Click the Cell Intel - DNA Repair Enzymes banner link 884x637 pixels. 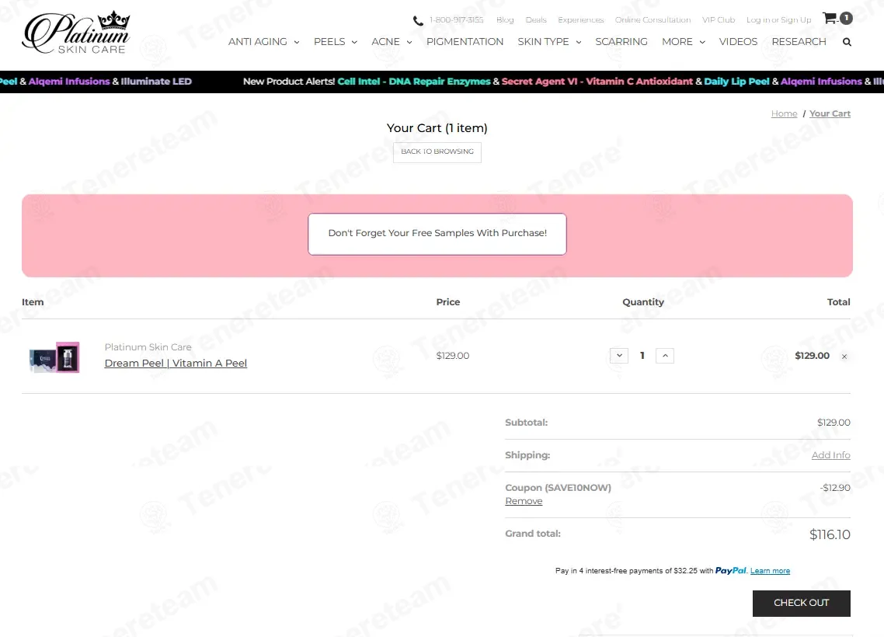point(414,81)
